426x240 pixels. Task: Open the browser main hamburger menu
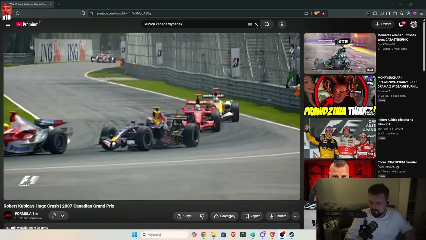422,13
